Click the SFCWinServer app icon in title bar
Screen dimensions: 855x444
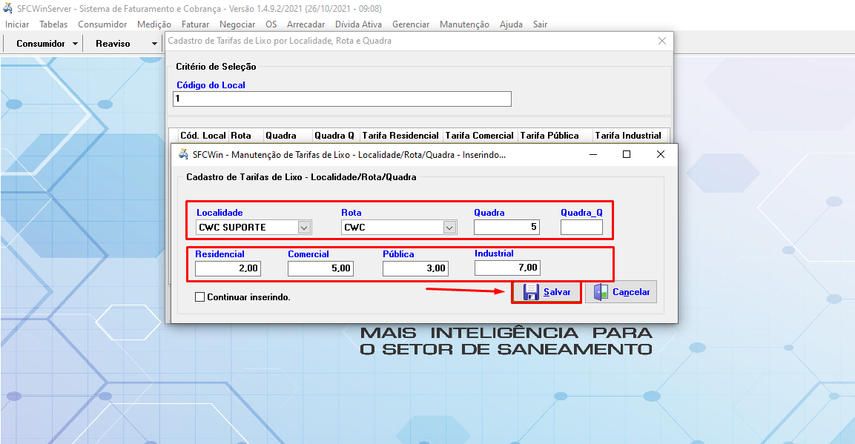(x=7, y=9)
